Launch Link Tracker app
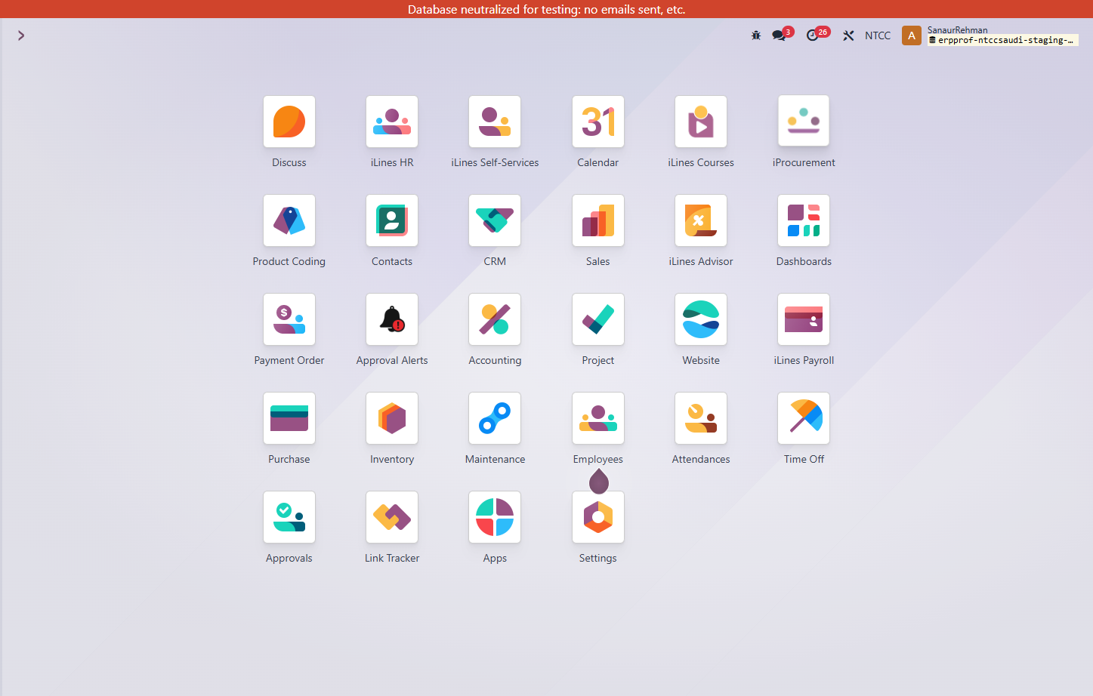The height and width of the screenshot is (696, 1093). [x=392, y=517]
